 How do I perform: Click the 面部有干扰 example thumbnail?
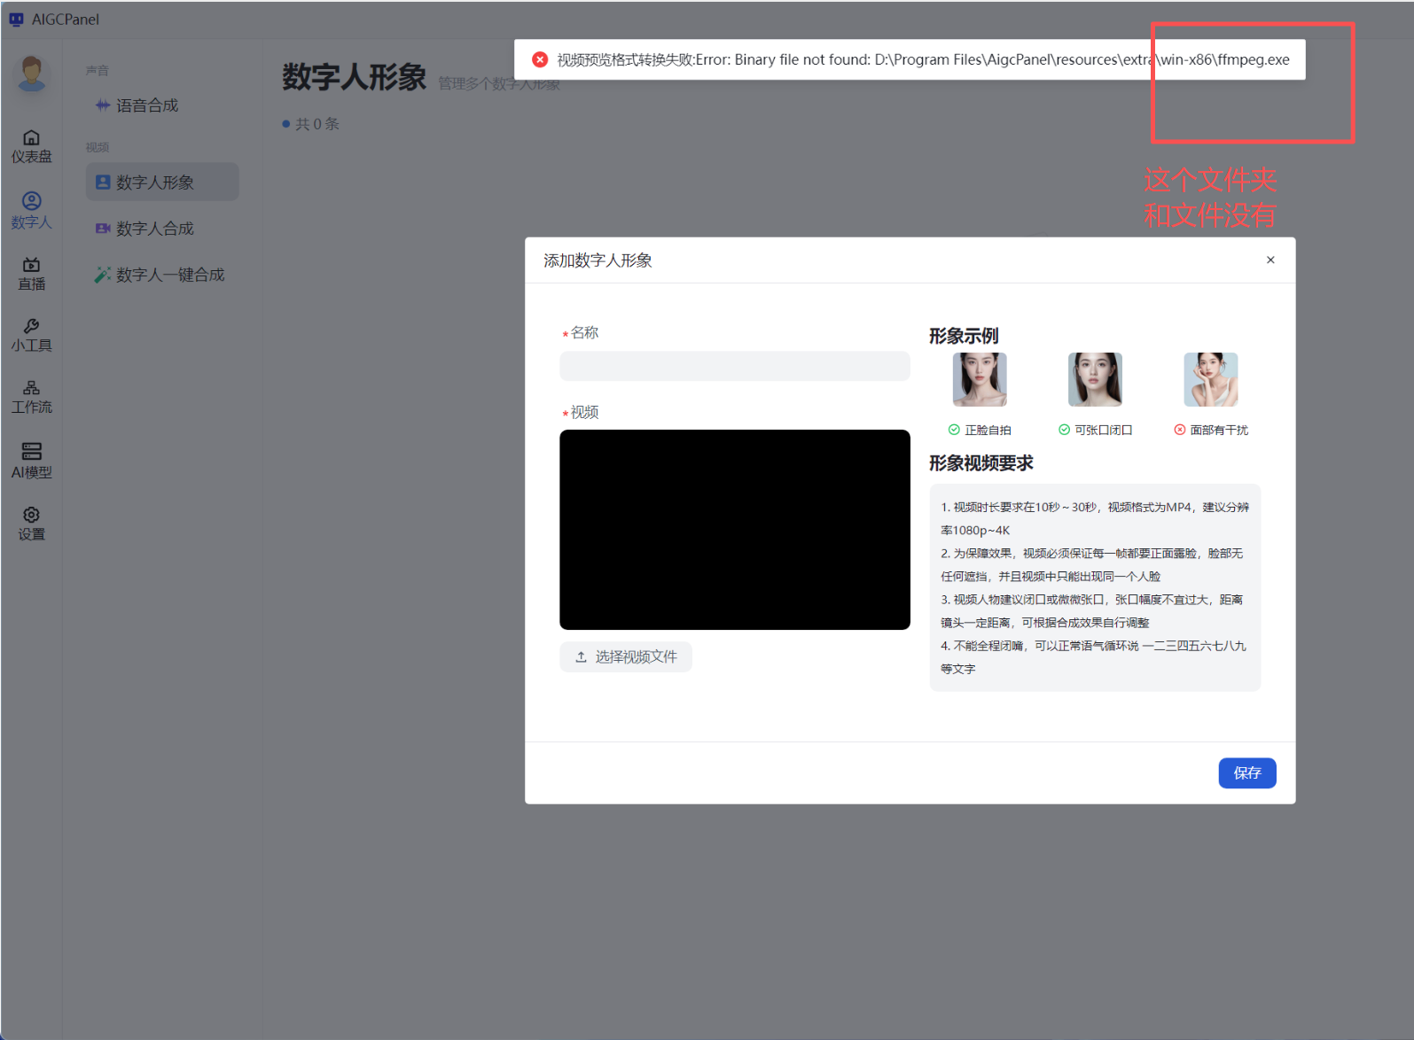1210,379
